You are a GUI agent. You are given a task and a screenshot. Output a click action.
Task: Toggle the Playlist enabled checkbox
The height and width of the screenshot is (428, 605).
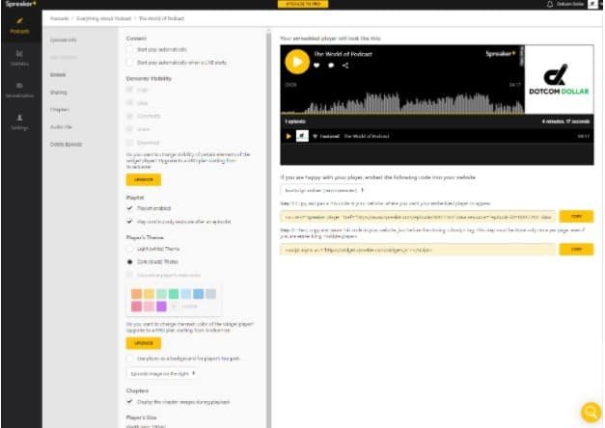coord(131,207)
